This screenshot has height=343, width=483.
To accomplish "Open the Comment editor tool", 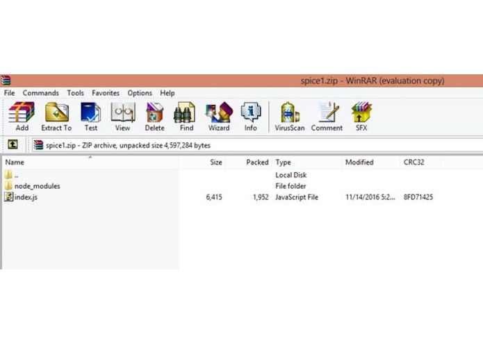I will [x=327, y=117].
